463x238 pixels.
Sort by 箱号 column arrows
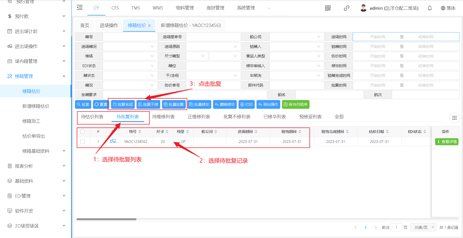pos(140,132)
